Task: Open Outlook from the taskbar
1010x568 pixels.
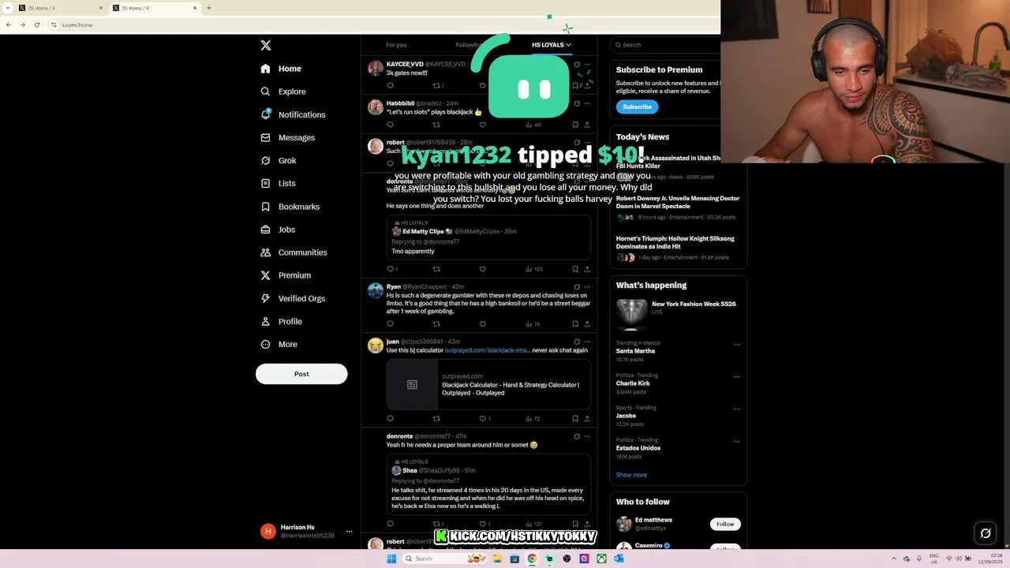Action: click(x=619, y=559)
